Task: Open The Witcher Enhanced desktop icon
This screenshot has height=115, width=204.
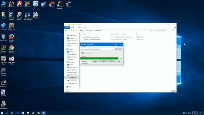Action: pyautogui.click(x=60, y=5)
